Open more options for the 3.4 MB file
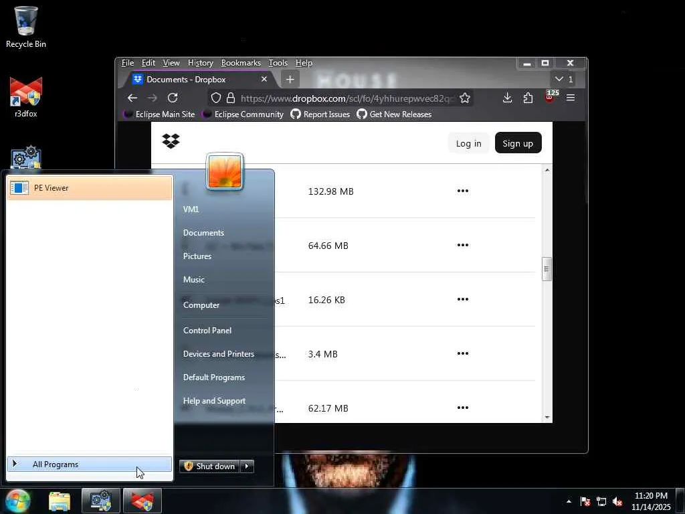685x514 pixels. click(x=463, y=353)
